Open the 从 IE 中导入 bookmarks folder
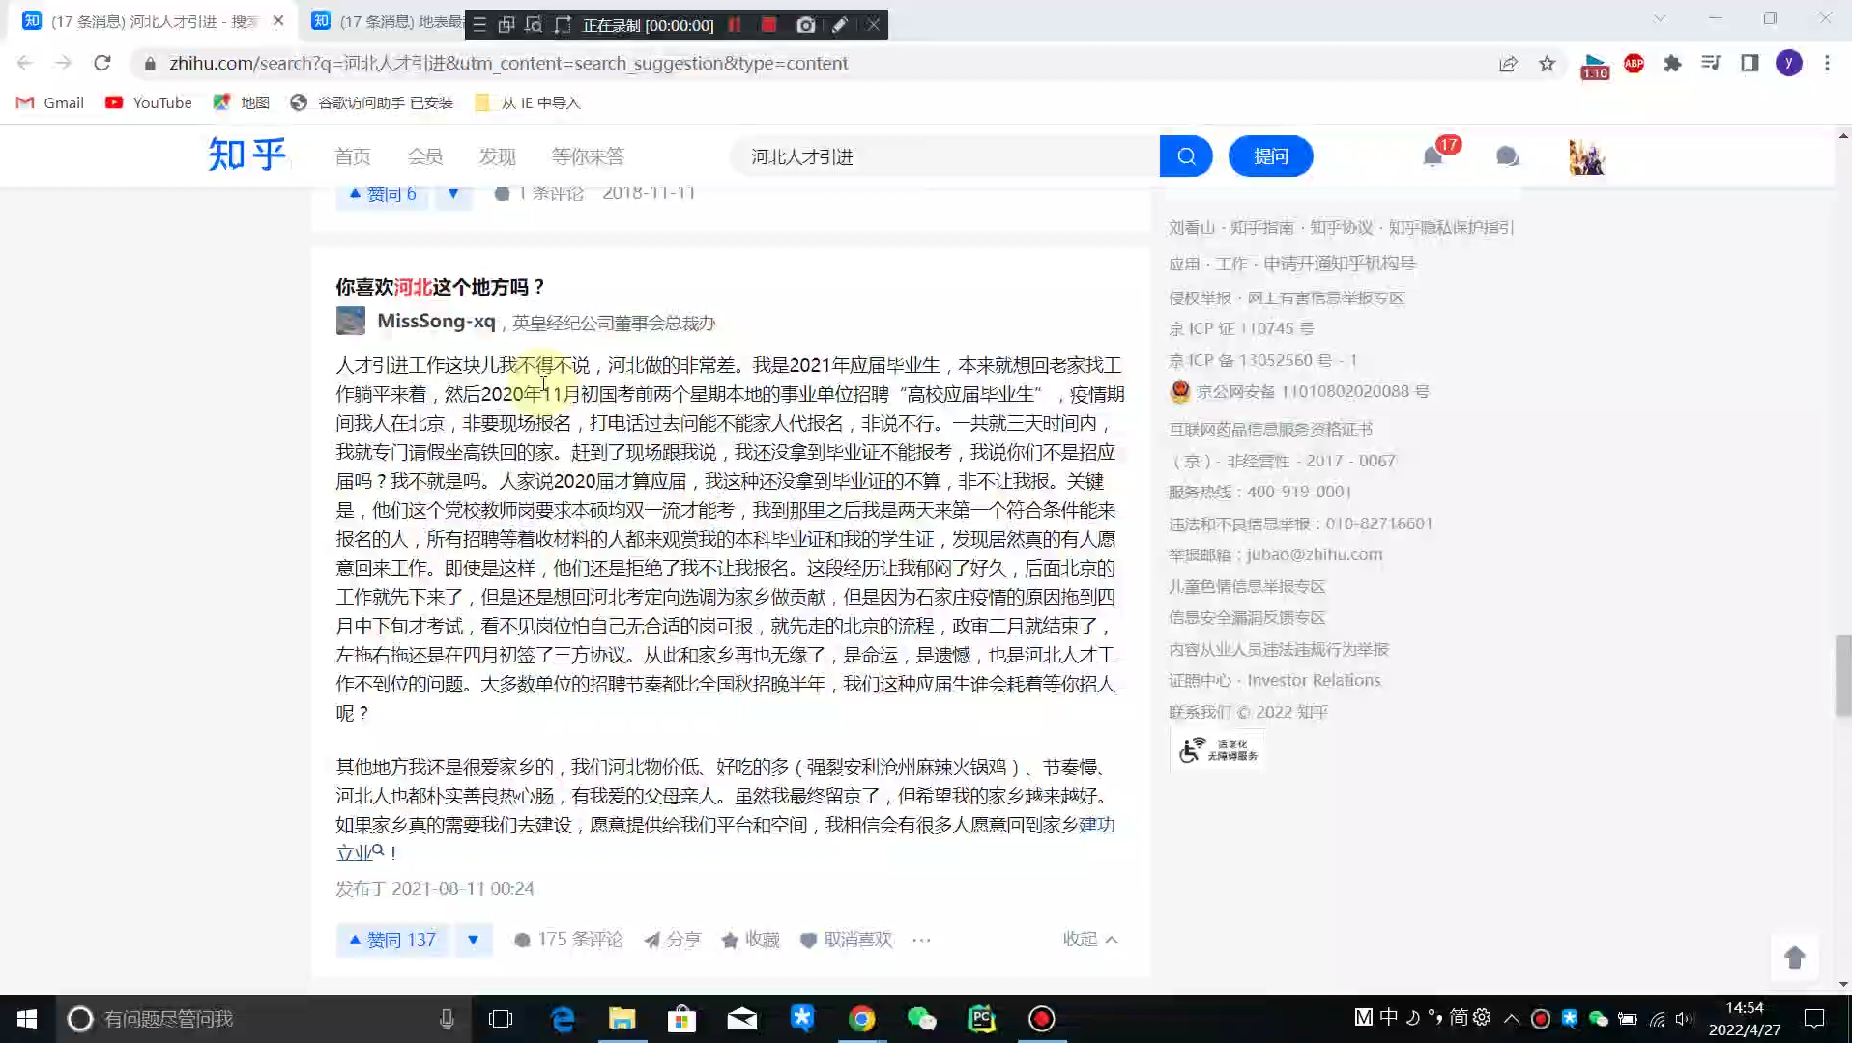Viewport: 1852px width, 1043px height. tap(528, 102)
